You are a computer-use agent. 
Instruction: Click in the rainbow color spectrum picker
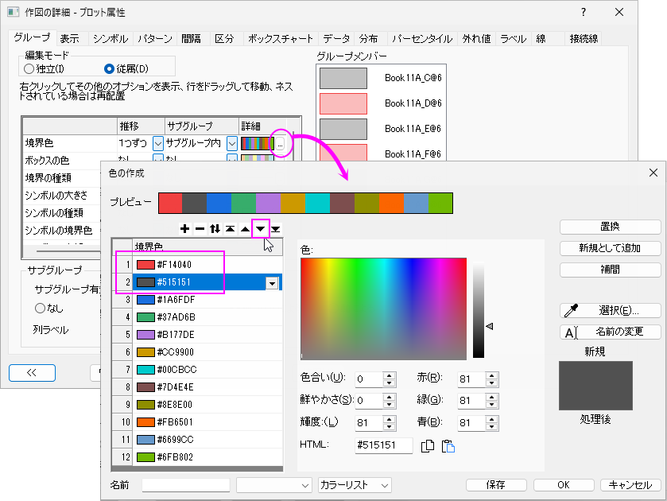(x=383, y=309)
